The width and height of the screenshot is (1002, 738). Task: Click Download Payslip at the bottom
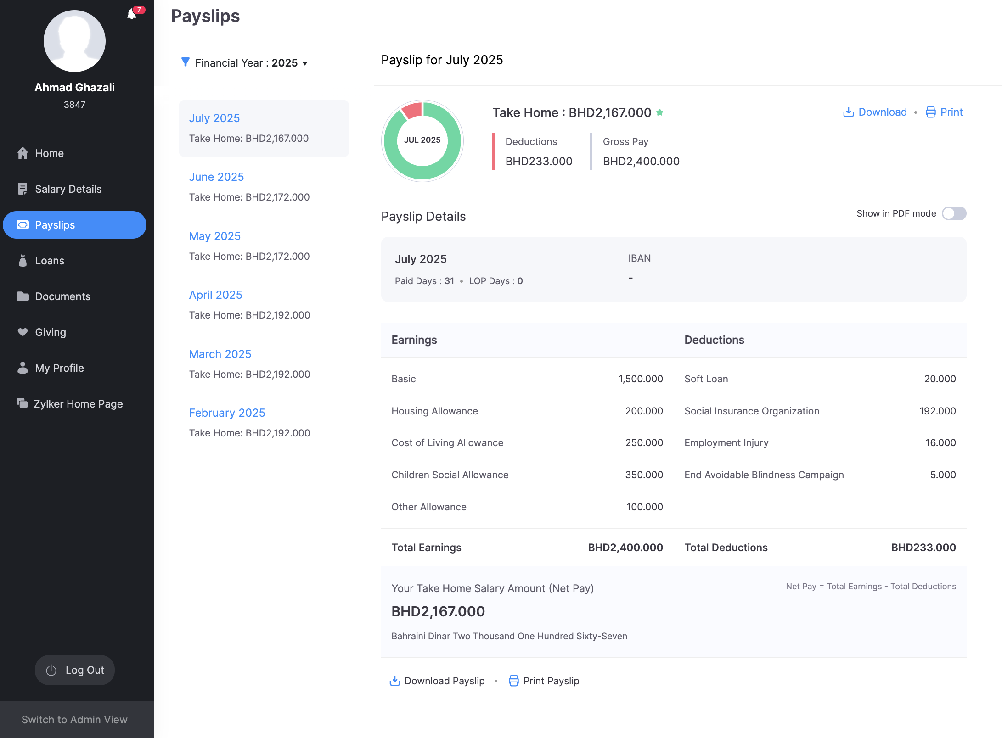pos(437,681)
